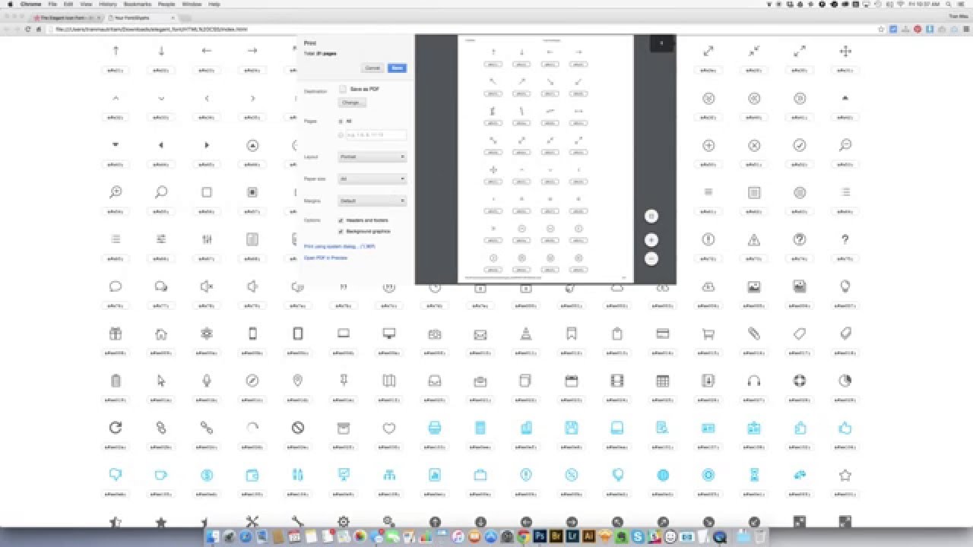Click the heart glyph icon
Screen dimensions: 973x547
pyautogui.click(x=388, y=428)
